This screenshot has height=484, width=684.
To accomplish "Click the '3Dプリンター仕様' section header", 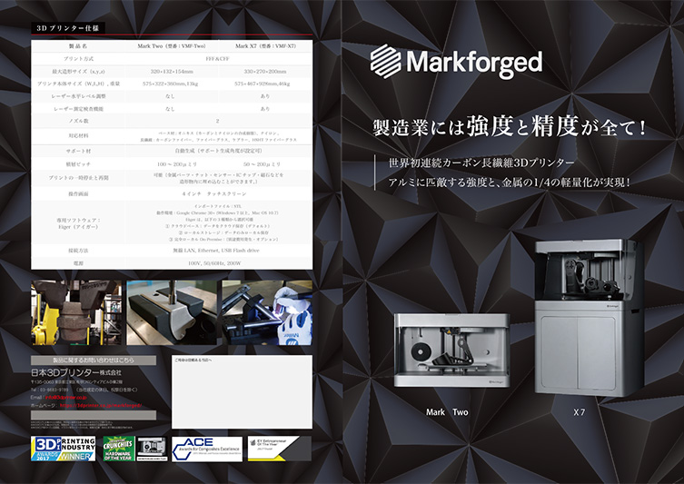I will coord(67,28).
